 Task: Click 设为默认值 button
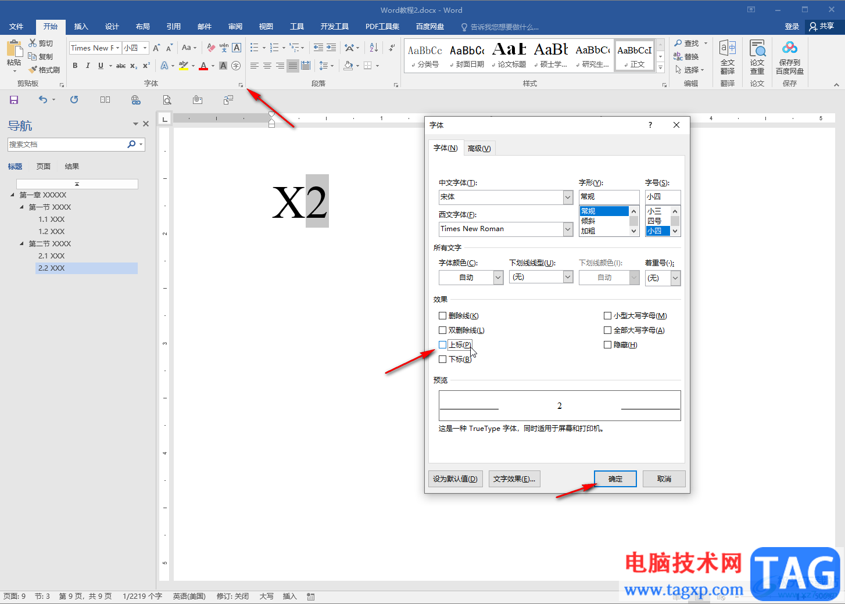coord(455,479)
